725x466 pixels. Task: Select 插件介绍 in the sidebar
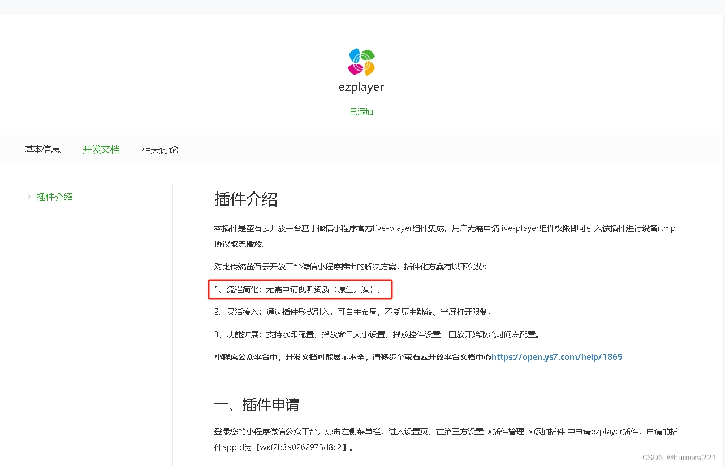[x=55, y=197]
